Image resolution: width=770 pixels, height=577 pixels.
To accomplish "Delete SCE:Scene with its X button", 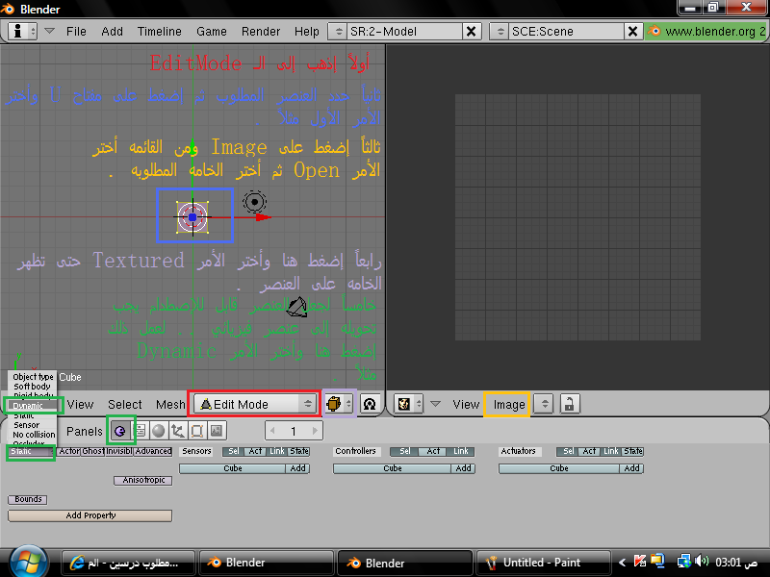I will coord(633,32).
